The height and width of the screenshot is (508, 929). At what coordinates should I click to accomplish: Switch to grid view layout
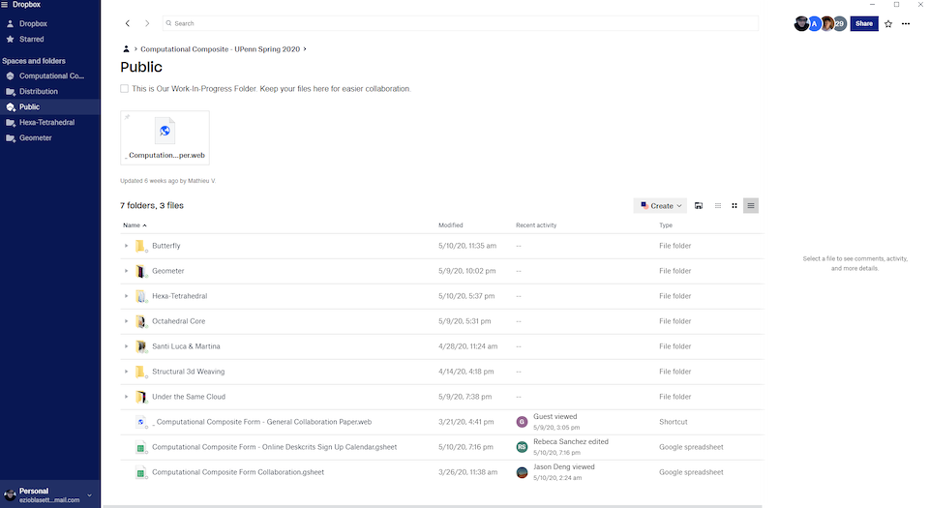(734, 205)
